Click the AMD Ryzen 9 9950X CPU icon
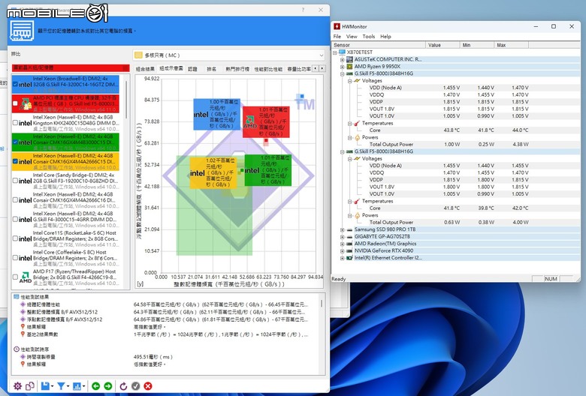 [x=349, y=67]
